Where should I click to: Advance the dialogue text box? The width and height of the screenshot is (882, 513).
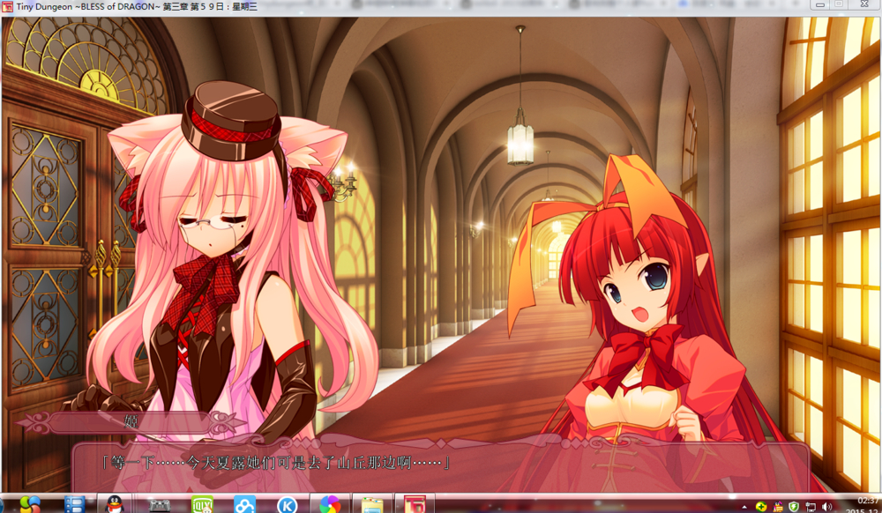tap(440, 465)
